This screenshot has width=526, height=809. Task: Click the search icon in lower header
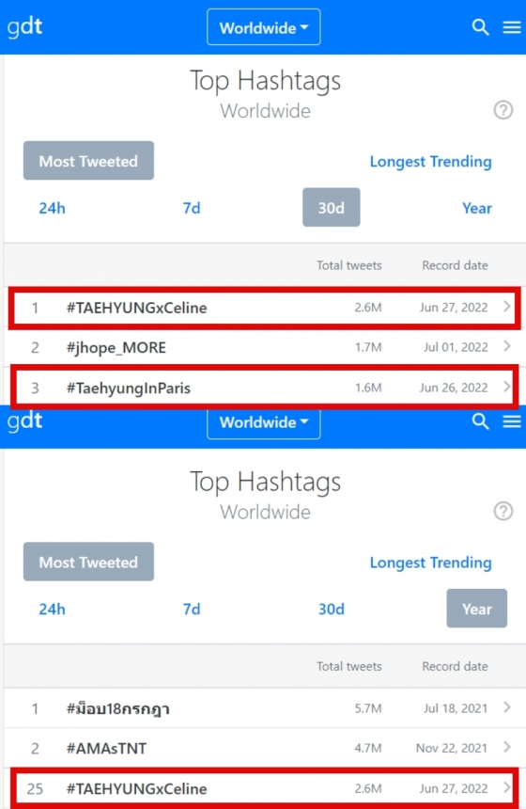click(x=480, y=421)
